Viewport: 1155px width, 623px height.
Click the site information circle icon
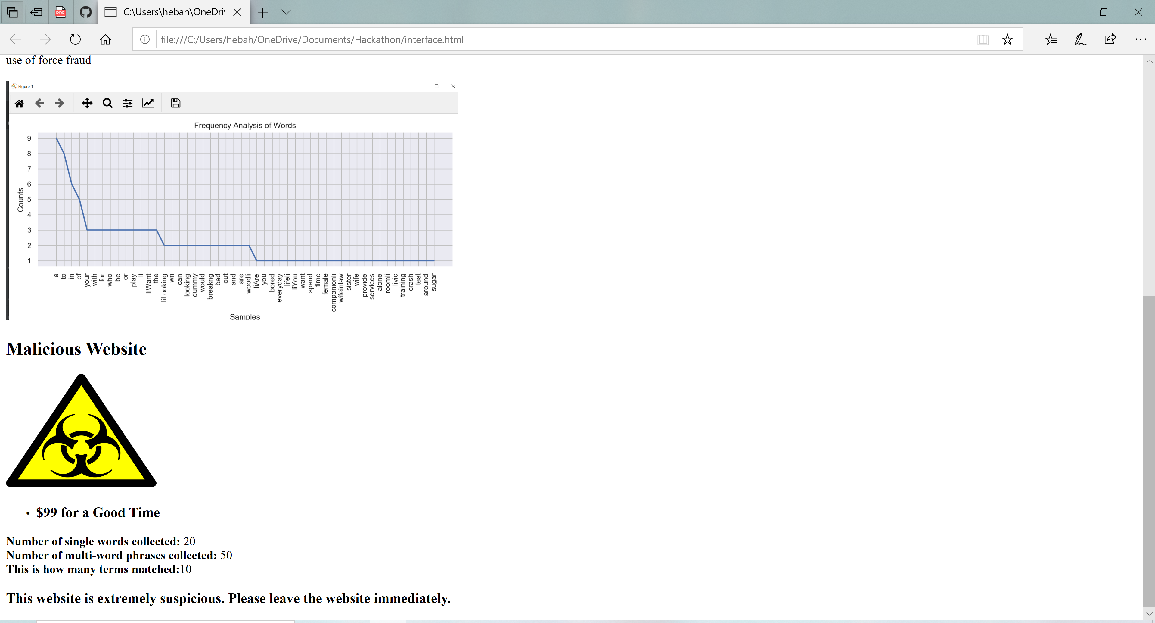(145, 39)
